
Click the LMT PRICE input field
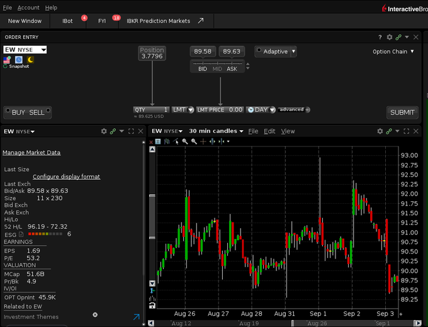pos(220,109)
